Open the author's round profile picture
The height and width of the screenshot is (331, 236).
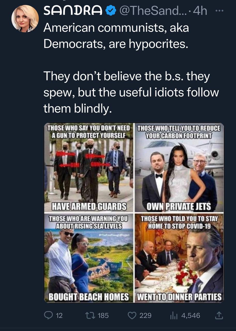click(x=25, y=19)
